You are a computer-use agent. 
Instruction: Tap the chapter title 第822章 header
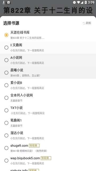click(x=48, y=10)
